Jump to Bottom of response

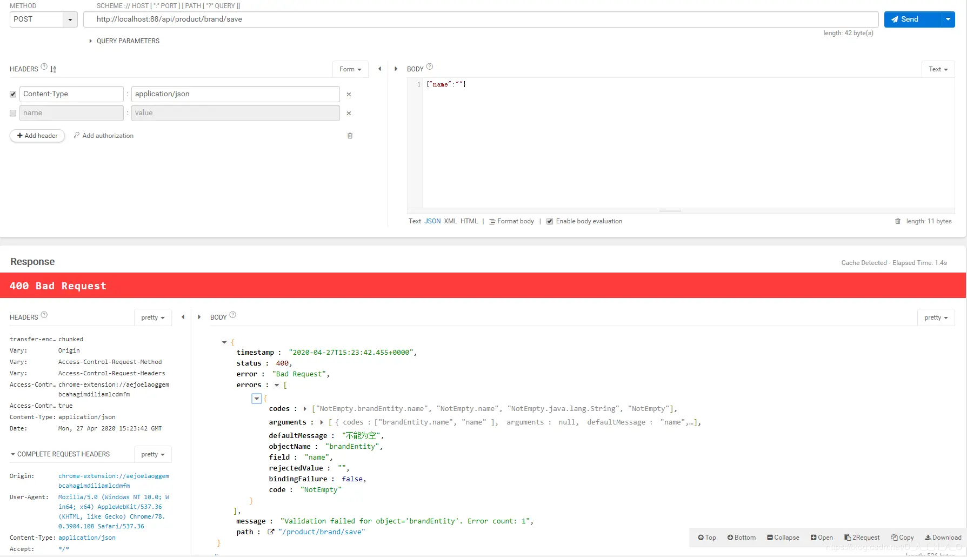point(742,538)
